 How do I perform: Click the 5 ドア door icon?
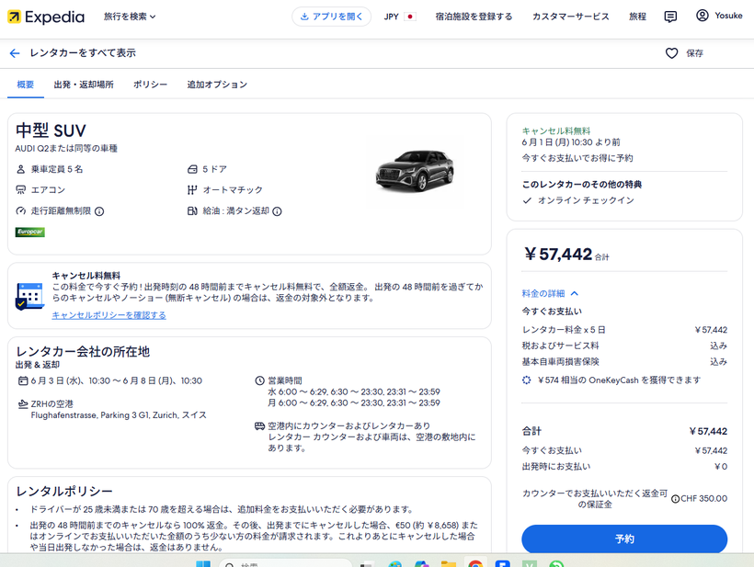coord(192,169)
